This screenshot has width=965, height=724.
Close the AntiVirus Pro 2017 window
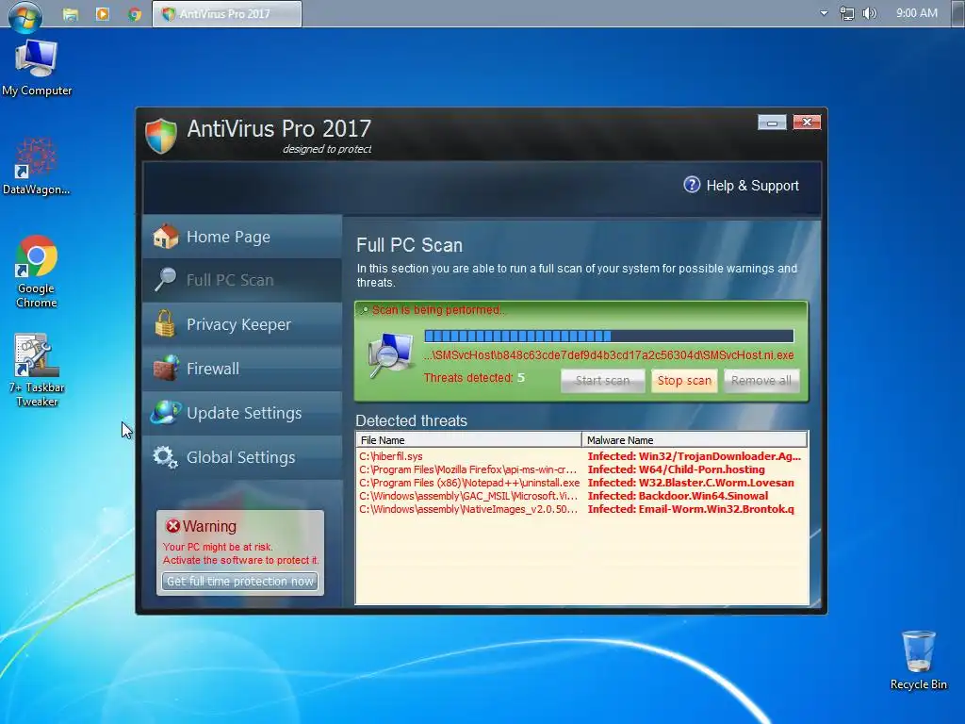tap(807, 122)
